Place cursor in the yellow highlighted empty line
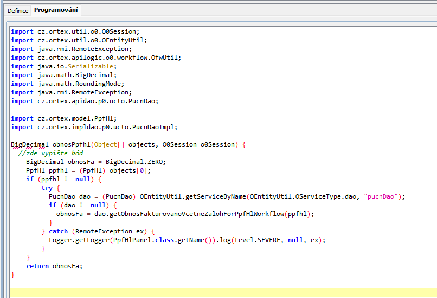 coord(217,293)
